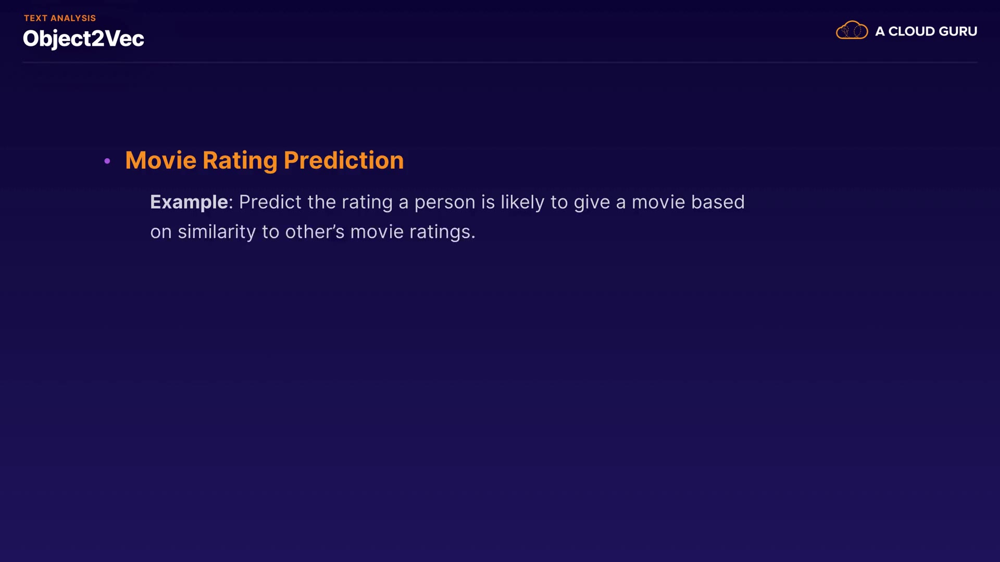Click the word CLOUD in the brand name
This screenshot has height=562, width=1000.
click(911, 31)
